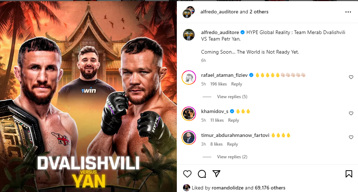Like khamidov_s's comment heart

(x=351, y=113)
